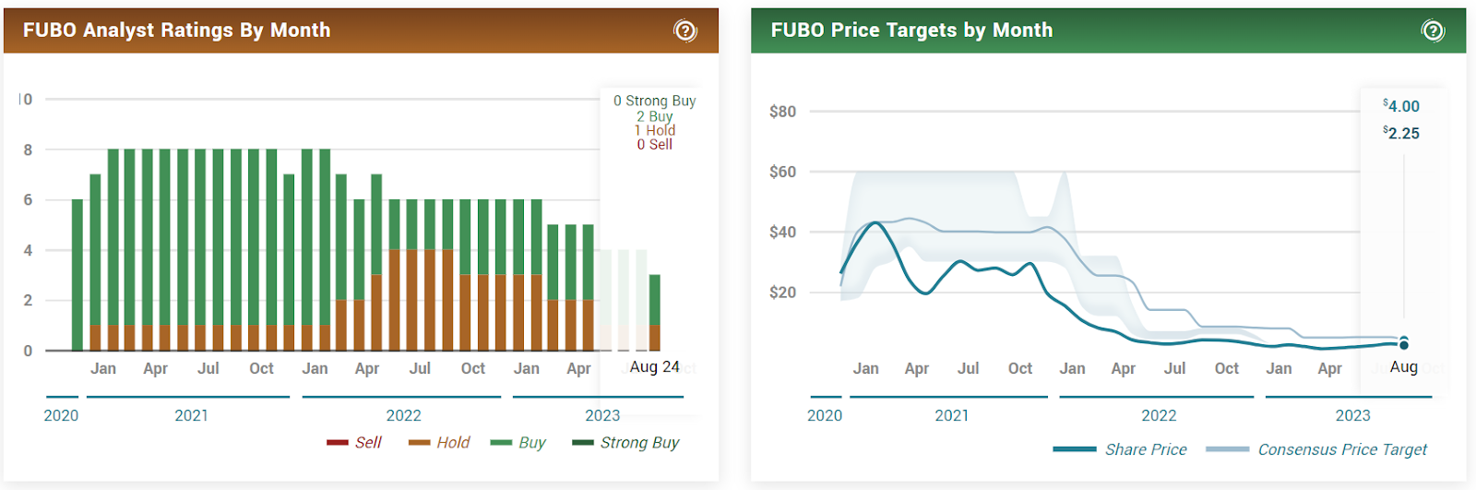Click '0 Sell' tooltip text

pos(655,144)
